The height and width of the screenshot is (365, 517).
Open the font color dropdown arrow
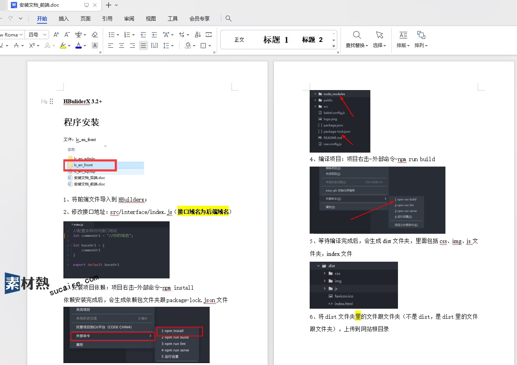pyautogui.click(x=85, y=45)
